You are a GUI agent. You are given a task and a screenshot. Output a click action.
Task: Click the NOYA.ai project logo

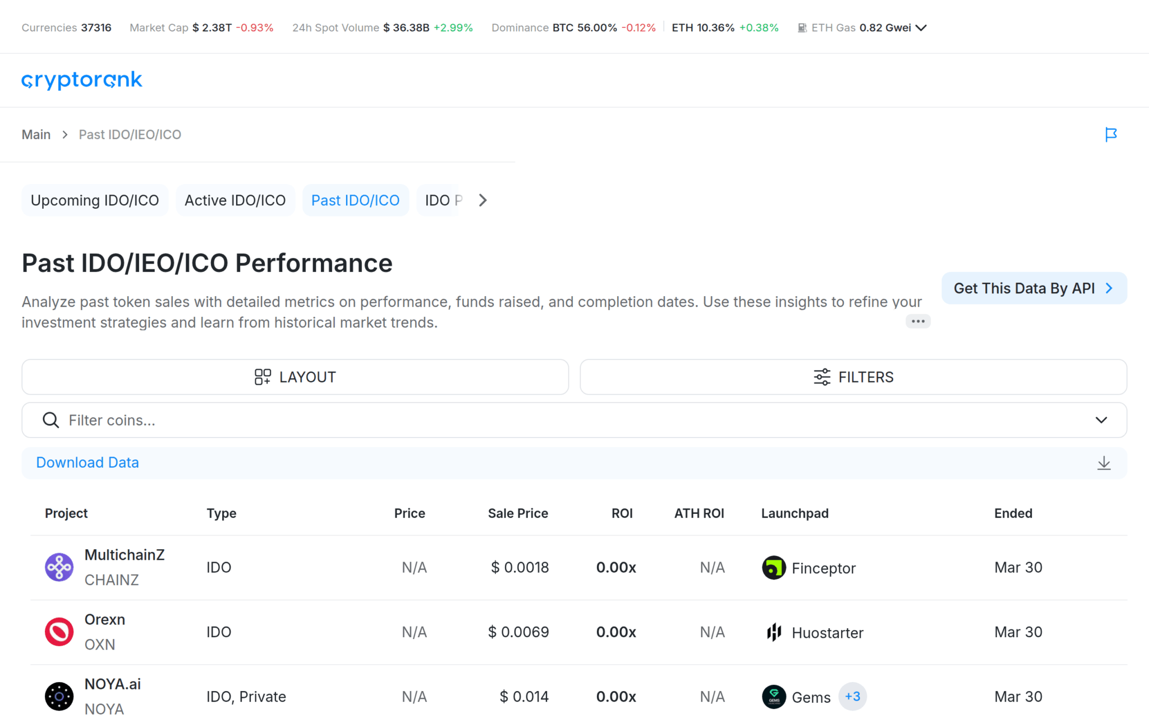(x=59, y=696)
